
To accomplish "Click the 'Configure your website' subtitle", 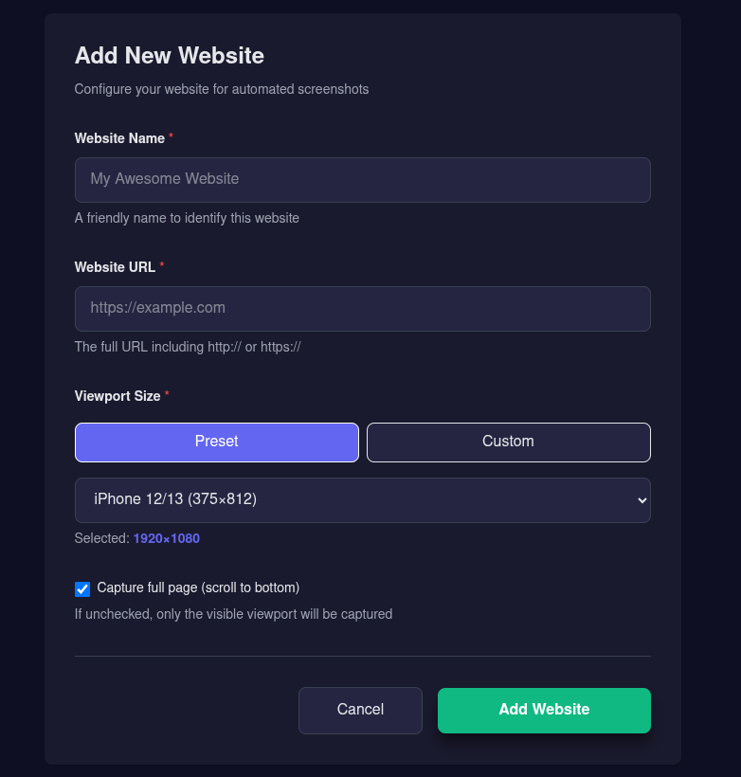I will point(222,89).
